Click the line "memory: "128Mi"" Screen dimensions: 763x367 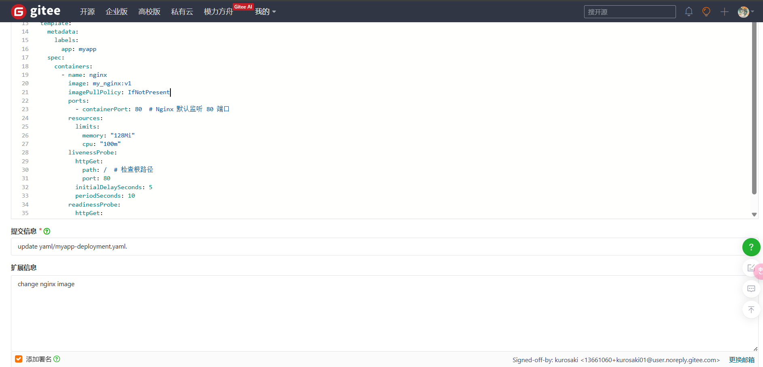point(108,135)
